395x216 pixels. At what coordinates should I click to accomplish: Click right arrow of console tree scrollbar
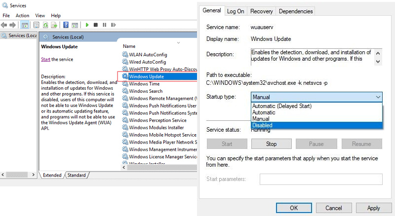tap(33, 175)
